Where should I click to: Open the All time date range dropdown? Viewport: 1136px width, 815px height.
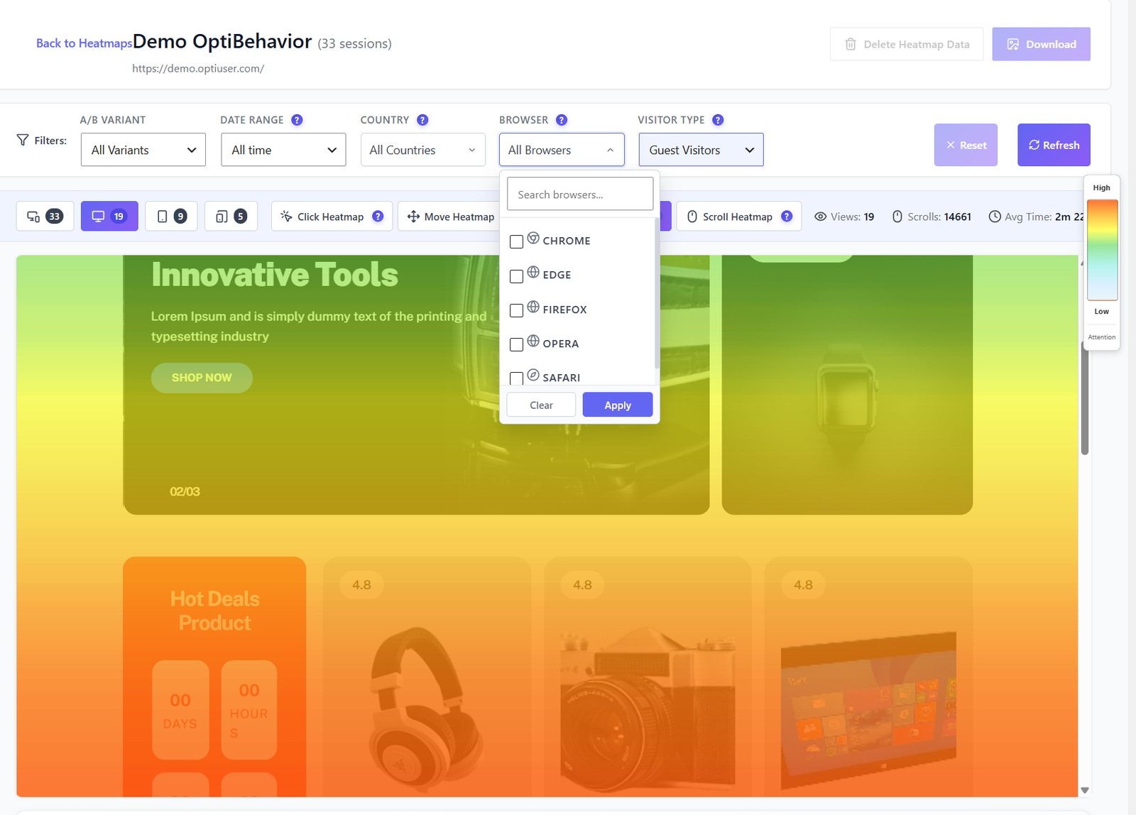pos(283,150)
